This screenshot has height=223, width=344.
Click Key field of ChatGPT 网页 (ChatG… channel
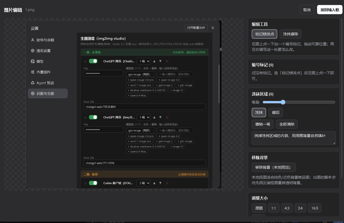[x=103, y=73]
